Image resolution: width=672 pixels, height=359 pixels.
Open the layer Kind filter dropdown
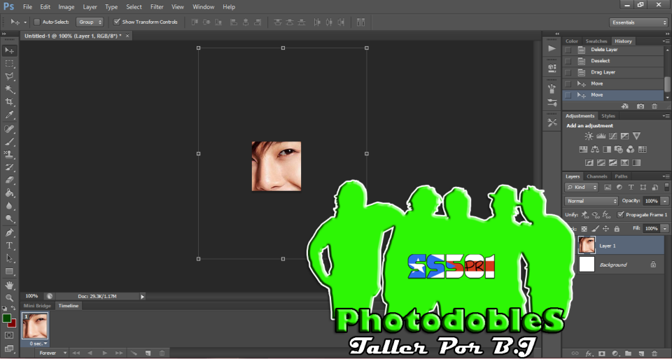[582, 188]
